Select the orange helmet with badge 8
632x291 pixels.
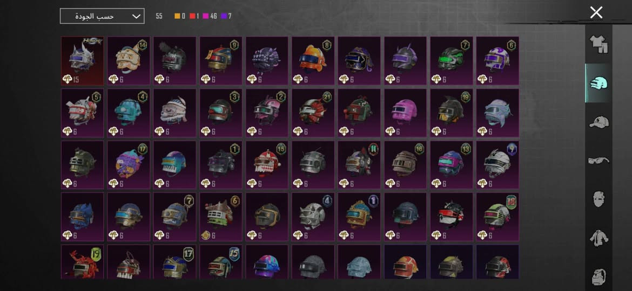313,61
